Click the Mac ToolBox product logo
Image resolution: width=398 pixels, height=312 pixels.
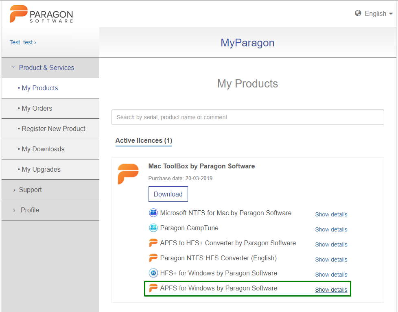point(128,174)
